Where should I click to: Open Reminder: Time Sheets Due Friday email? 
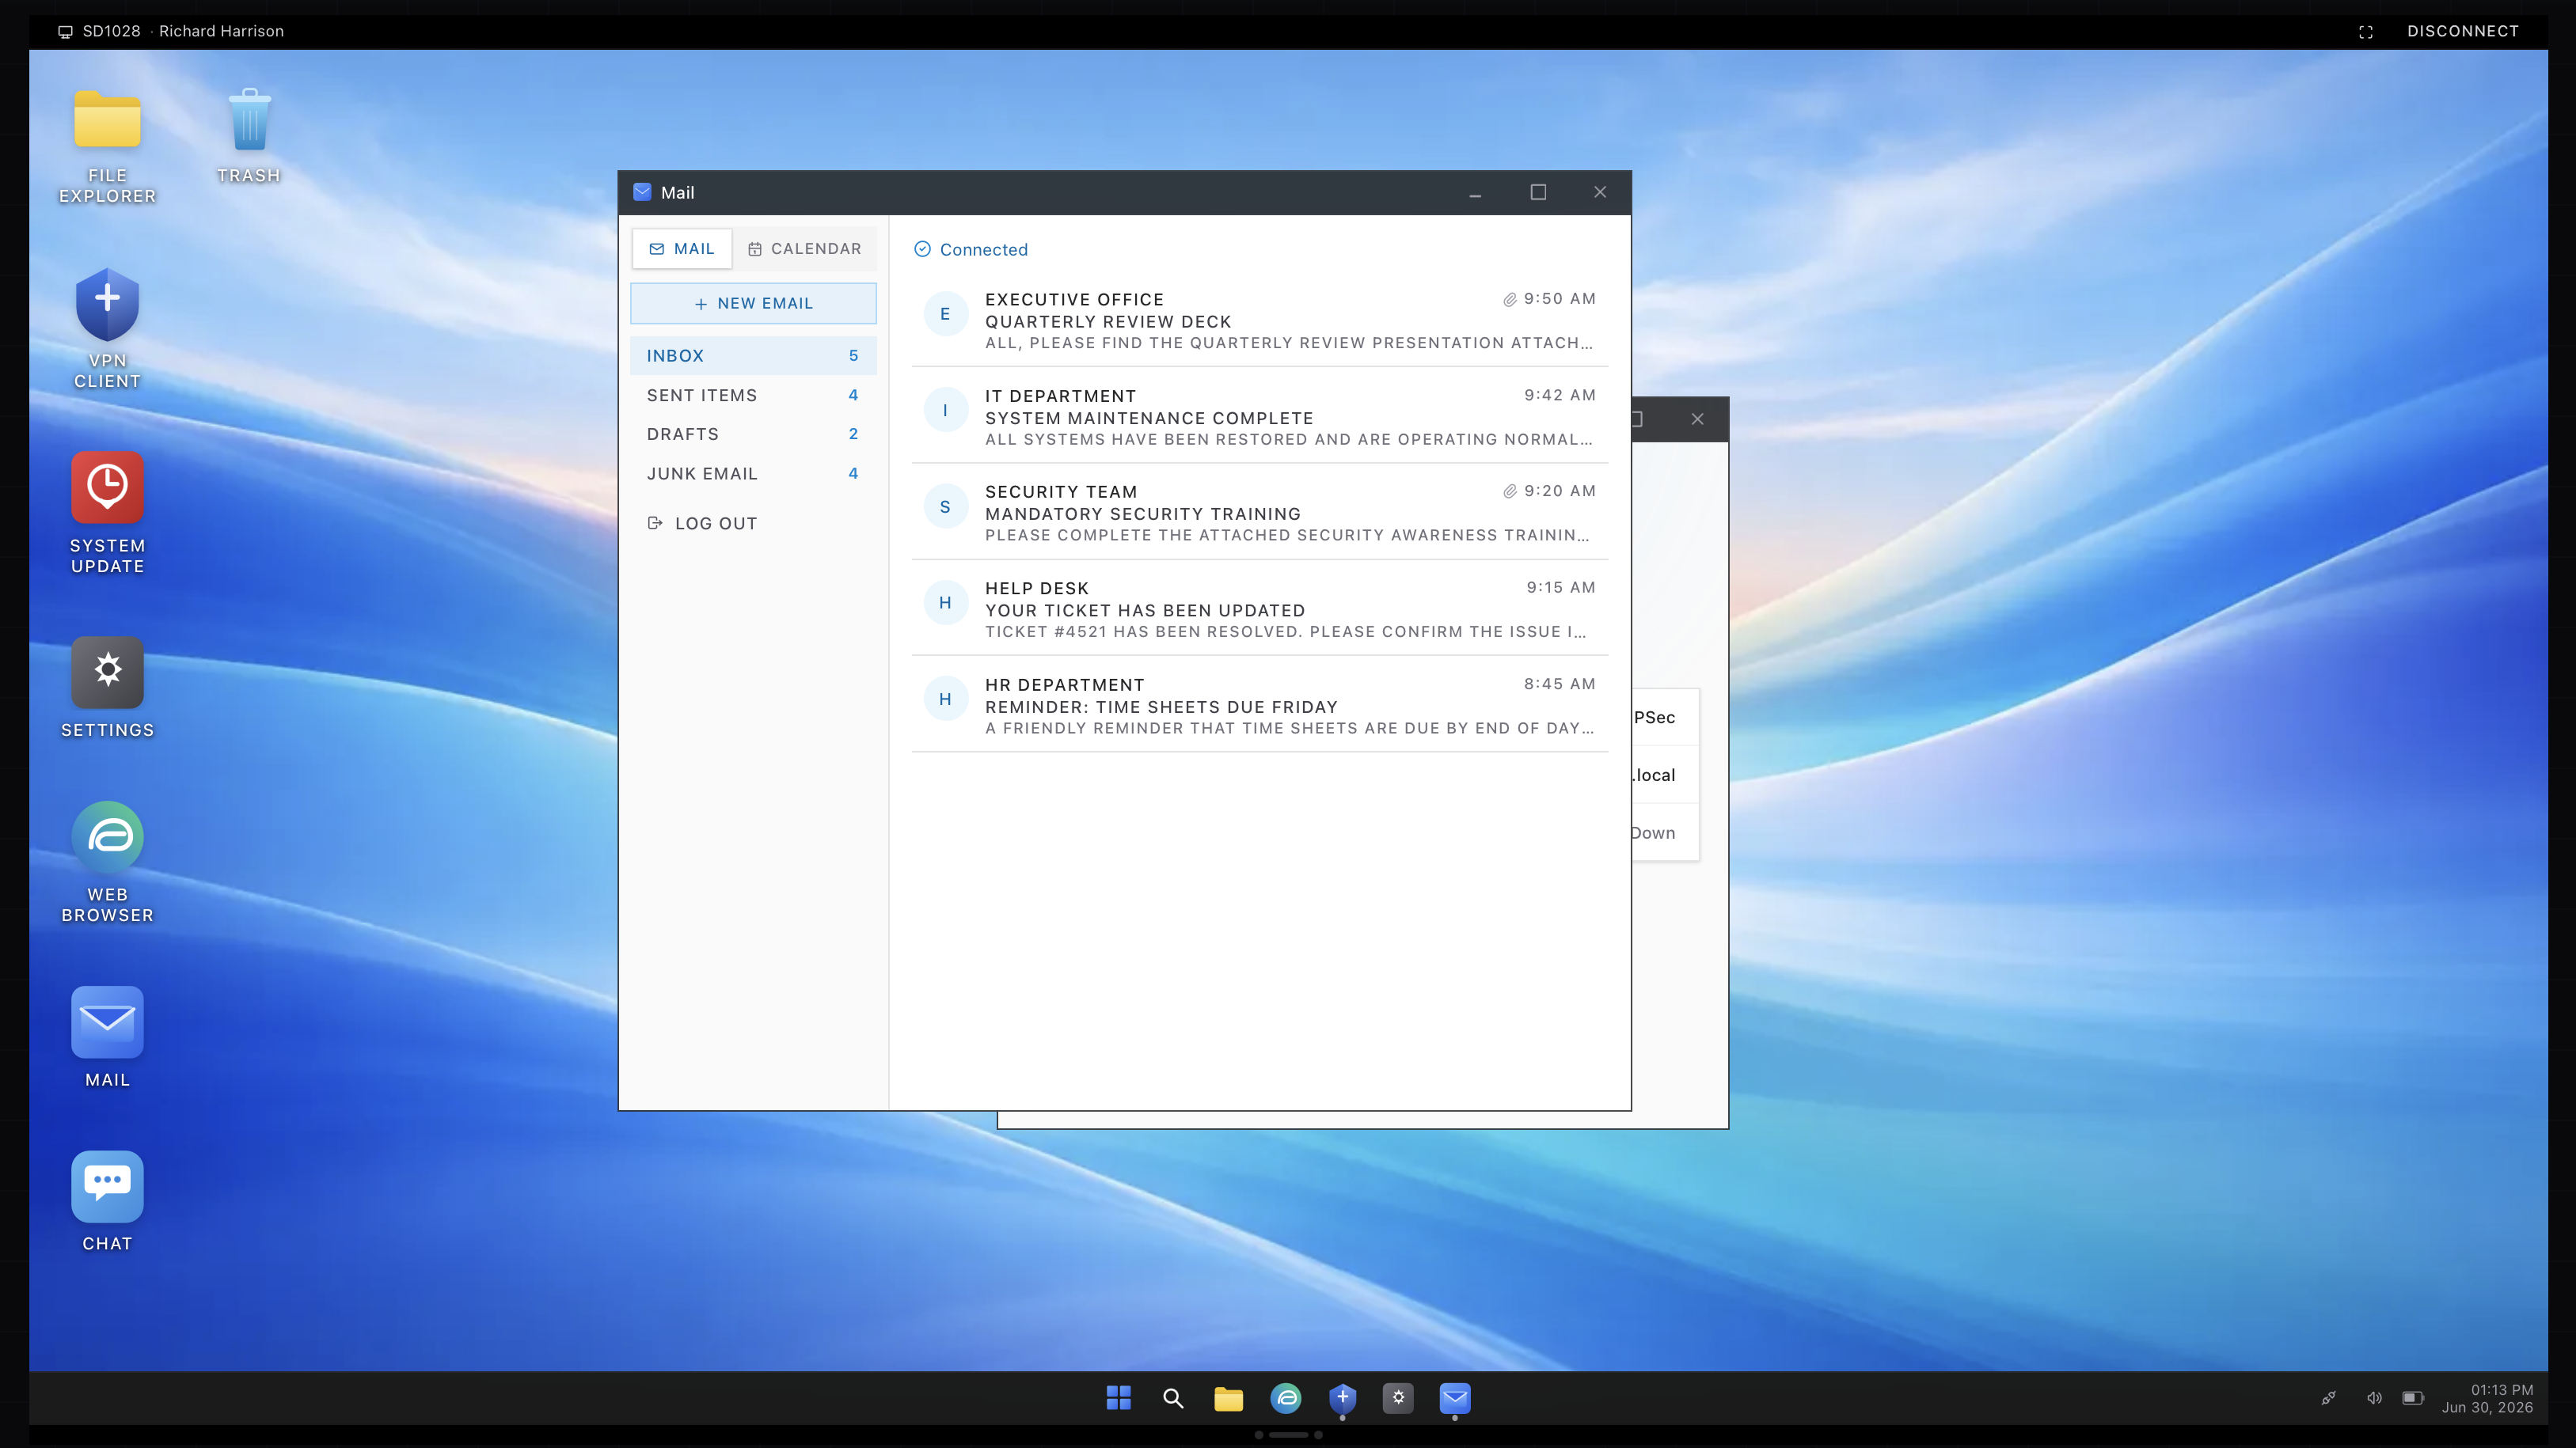click(1260, 706)
